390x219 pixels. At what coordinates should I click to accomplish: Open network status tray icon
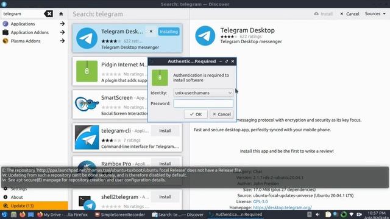pos(352,215)
